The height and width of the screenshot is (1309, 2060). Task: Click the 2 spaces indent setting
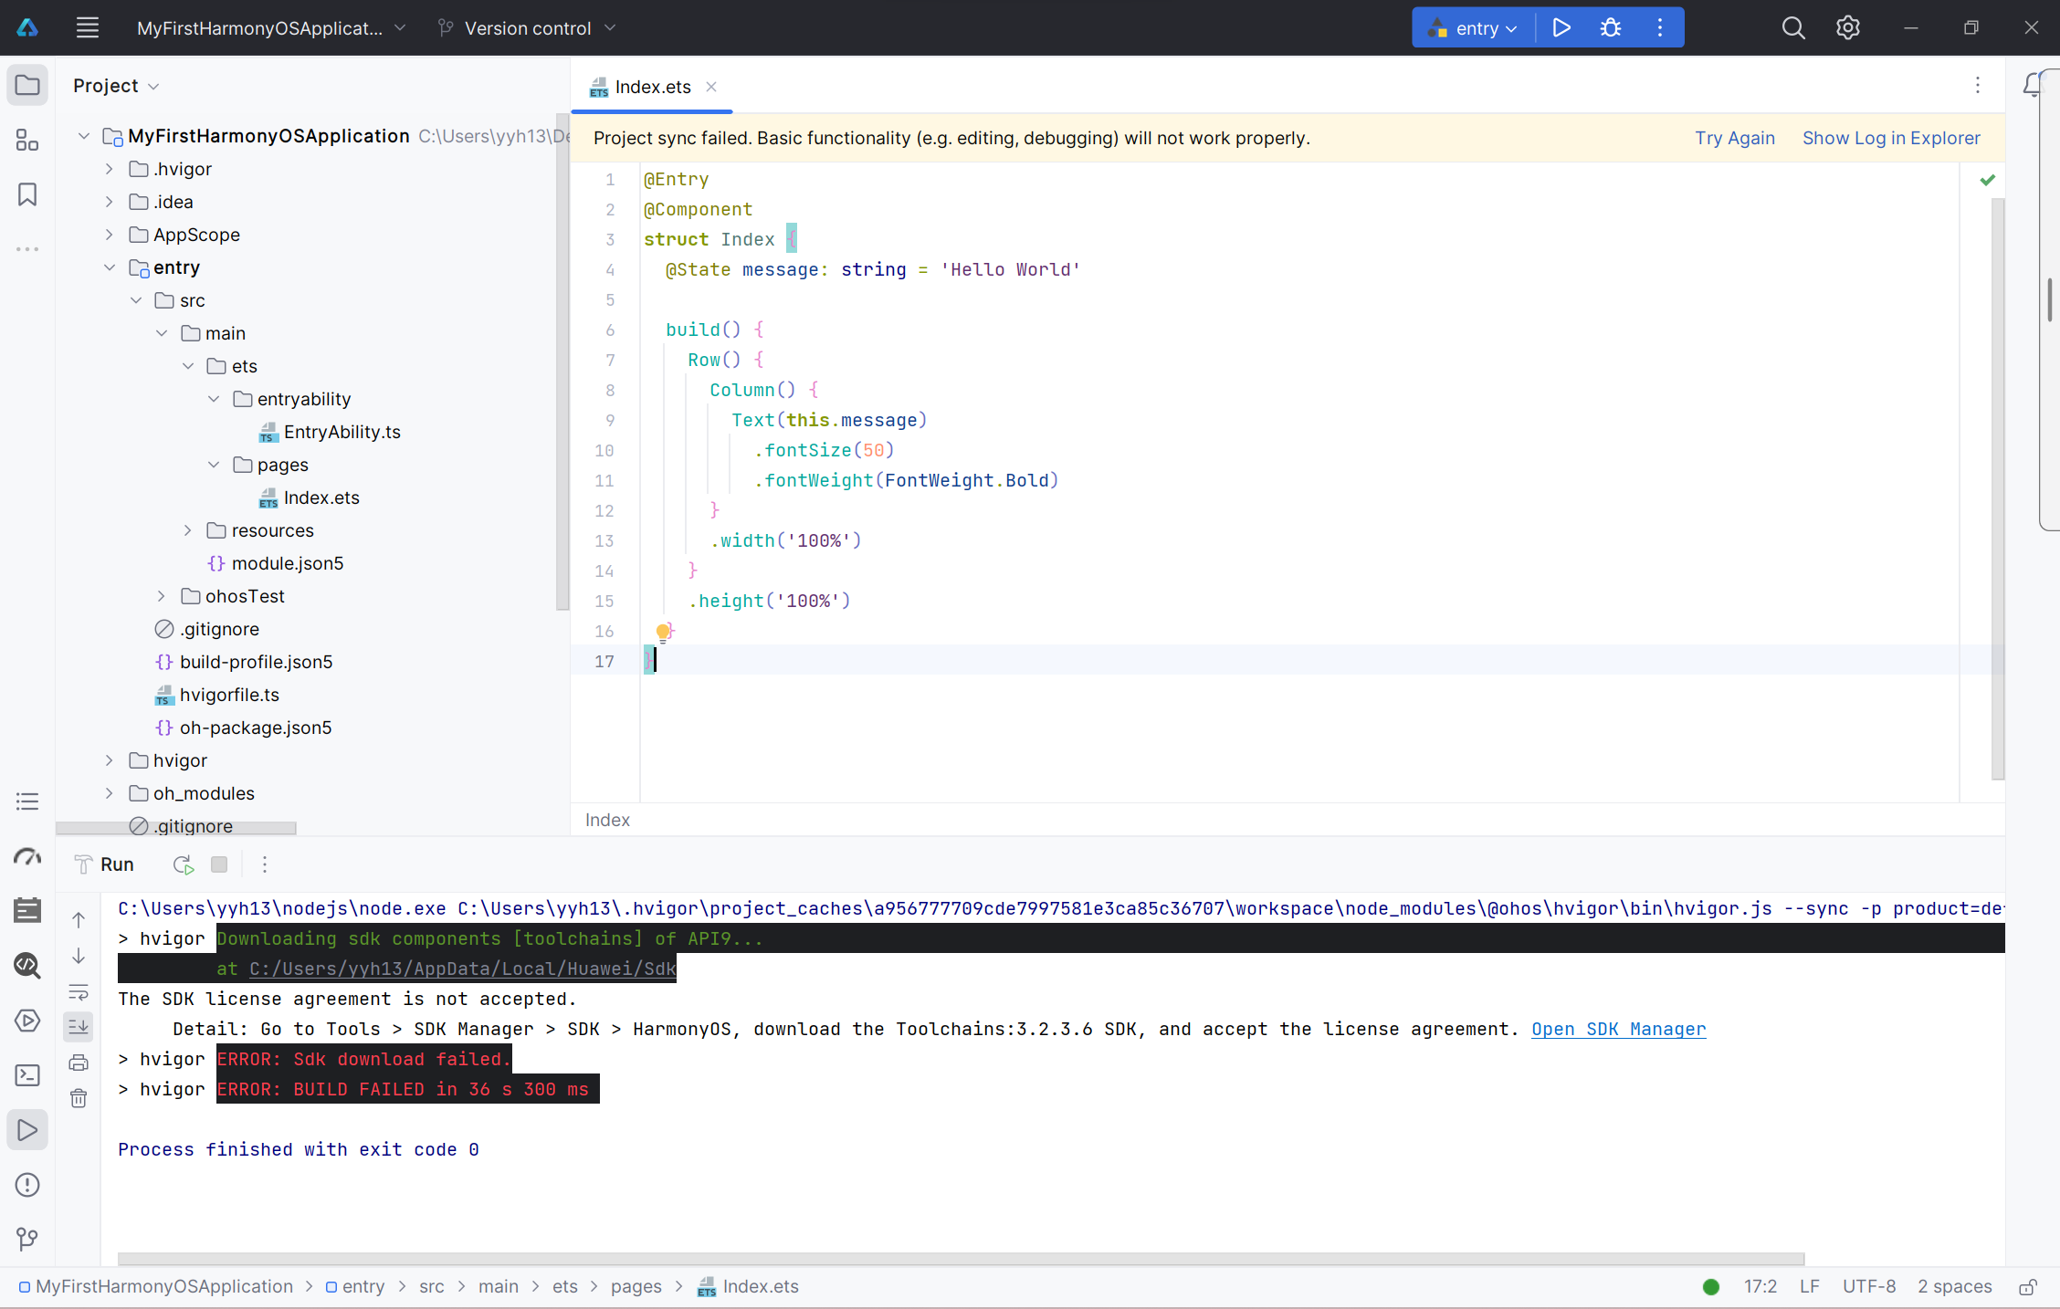[x=1954, y=1286]
